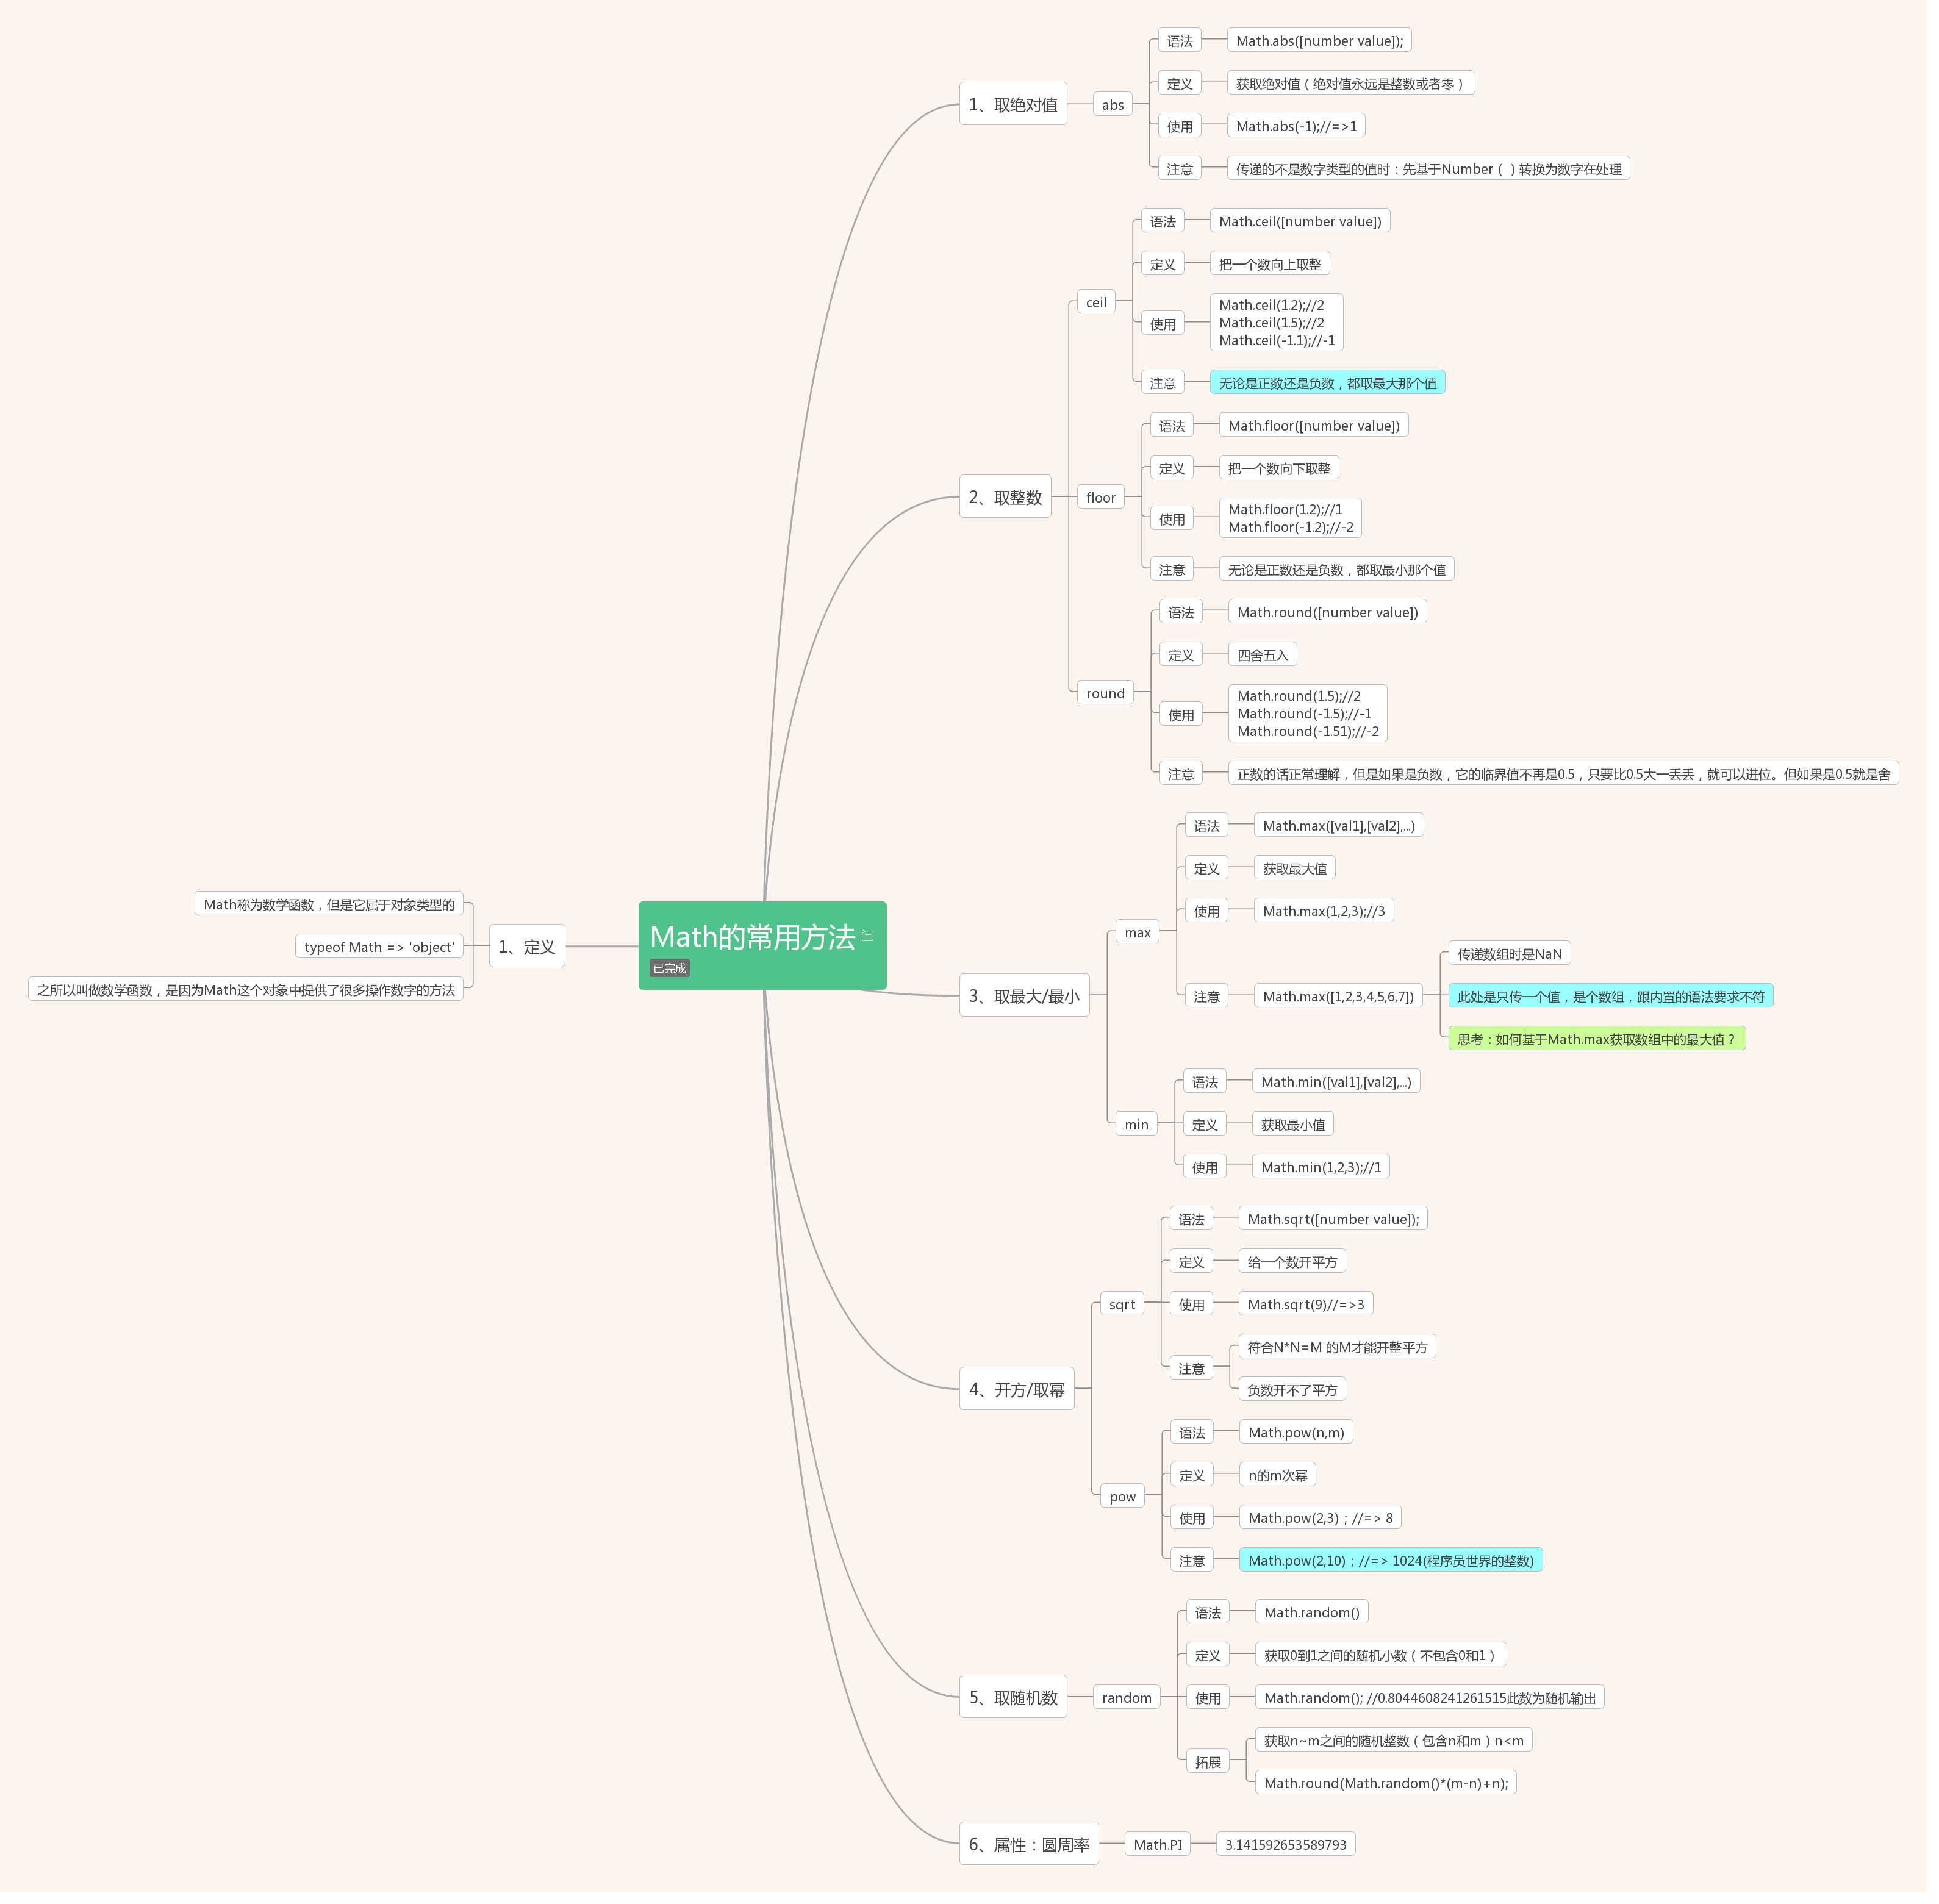Click the 已完成 label tag
Image resolution: width=1939 pixels, height=1904 pixels.
tap(669, 968)
